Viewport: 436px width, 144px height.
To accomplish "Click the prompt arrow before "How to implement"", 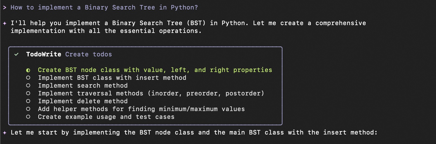I will pyautogui.click(x=4, y=8).
